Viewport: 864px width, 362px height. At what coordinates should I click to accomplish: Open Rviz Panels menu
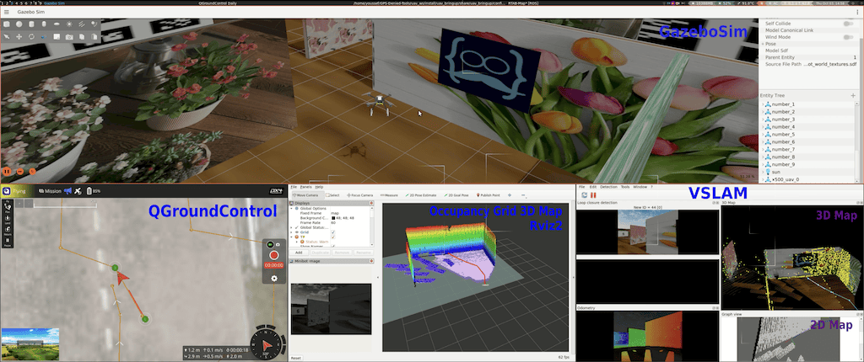(305, 187)
